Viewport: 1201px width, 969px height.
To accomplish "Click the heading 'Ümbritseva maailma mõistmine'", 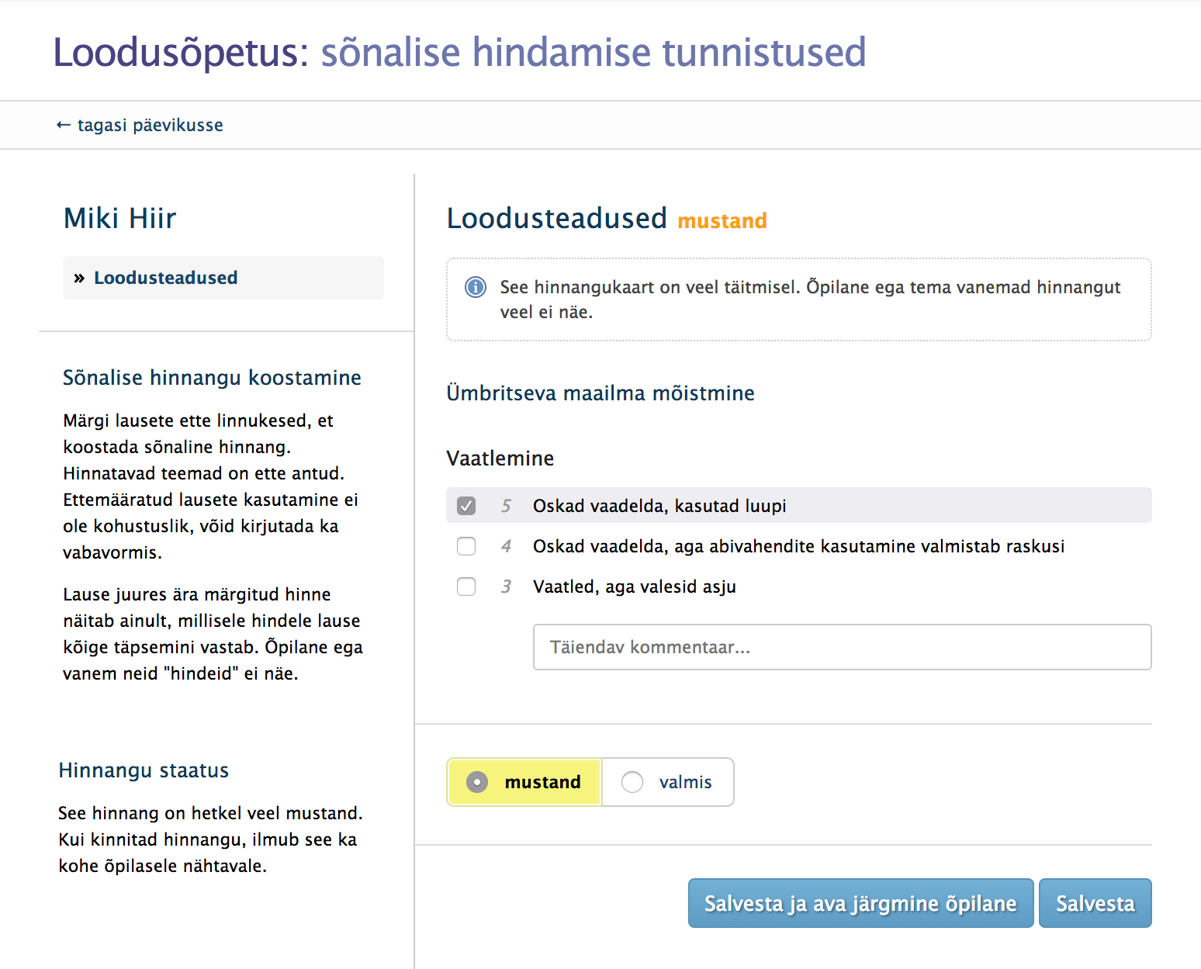I will (x=600, y=393).
